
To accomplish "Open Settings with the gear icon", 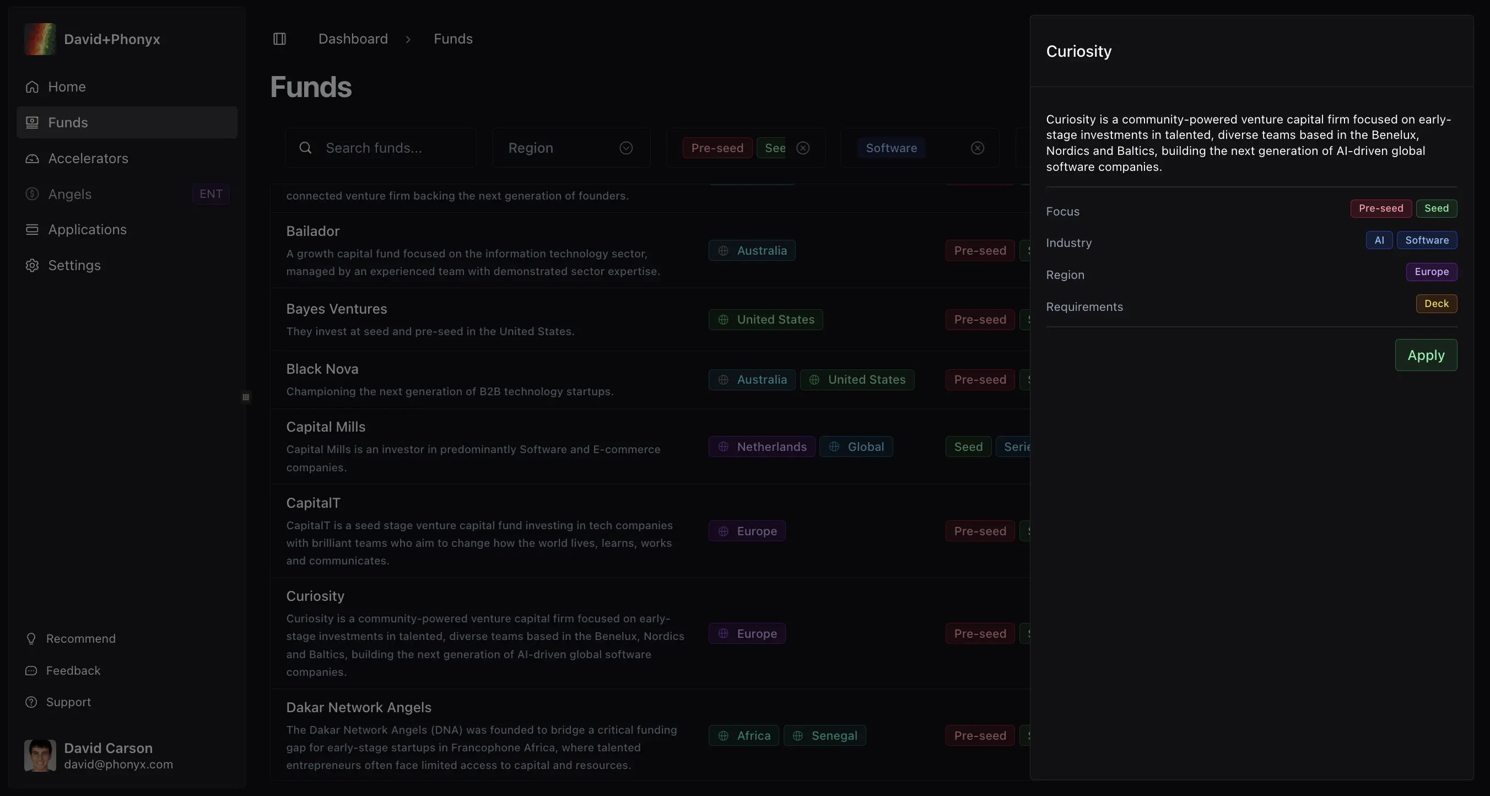I will [x=33, y=265].
